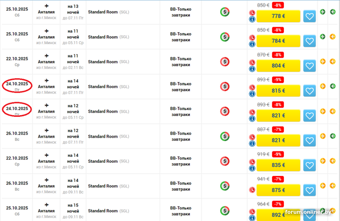The image size is (340, 221).
Task: Open the 892 € price offer
Action: tap(278, 215)
